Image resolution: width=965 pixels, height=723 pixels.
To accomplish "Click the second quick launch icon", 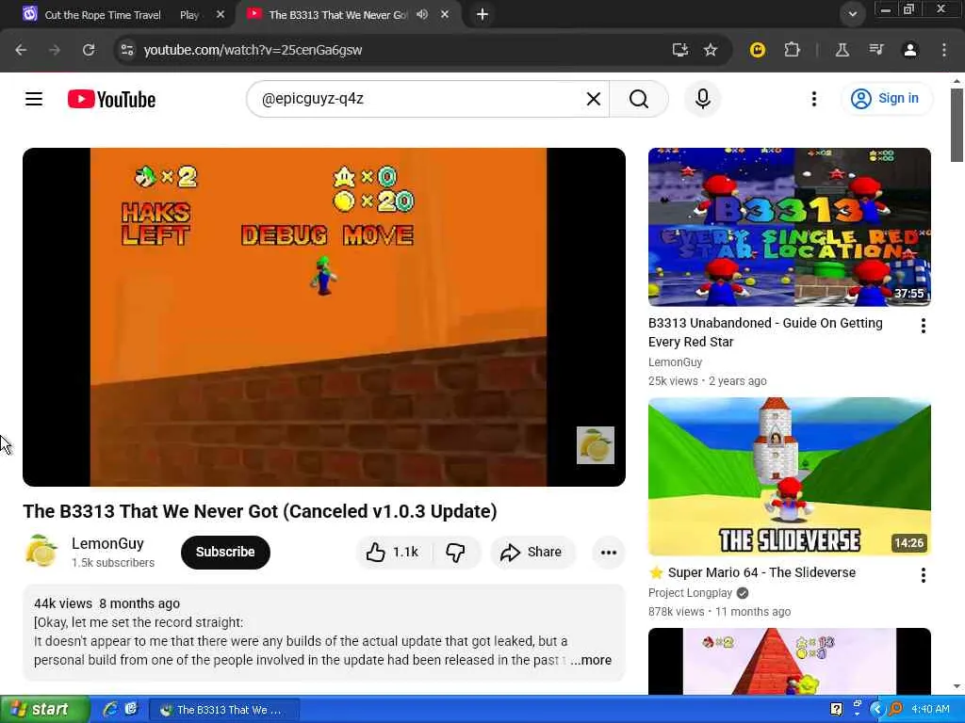I will tap(131, 709).
